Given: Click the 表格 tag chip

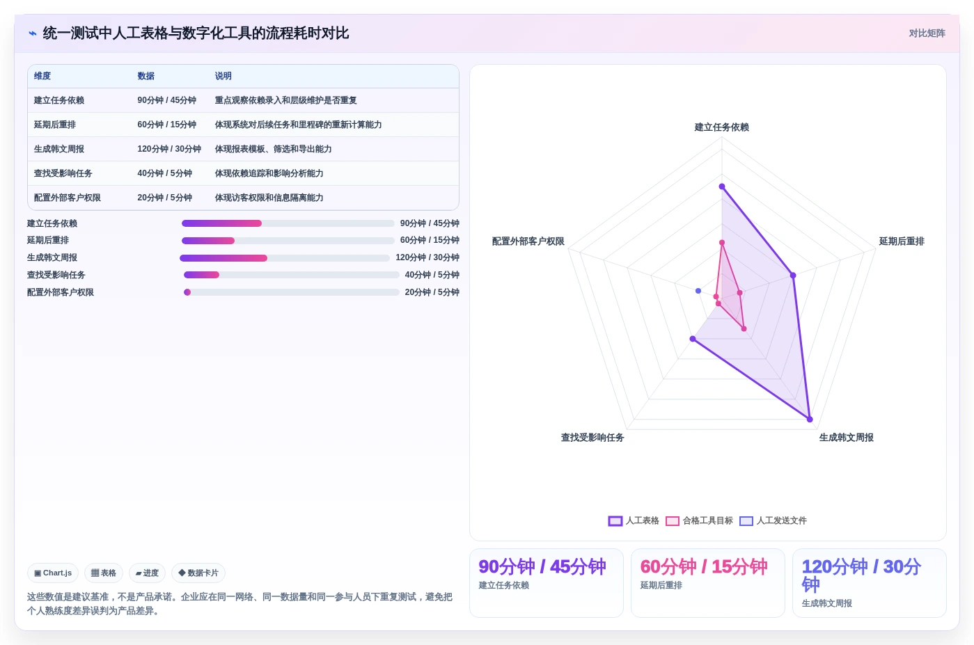Looking at the screenshot, I should point(104,573).
